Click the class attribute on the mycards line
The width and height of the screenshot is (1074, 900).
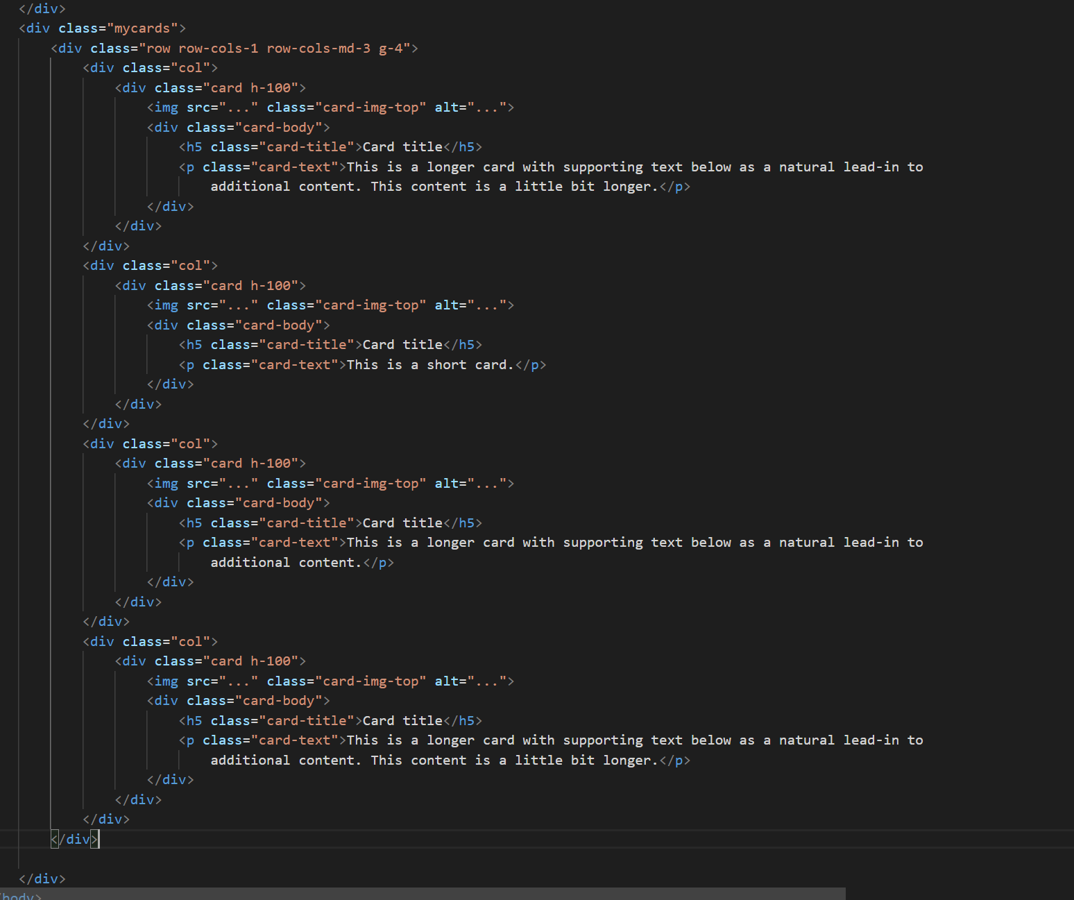pyautogui.click(x=78, y=28)
